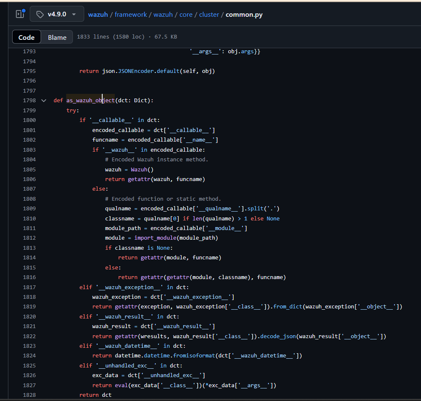Click the 'Encoded function or static method' comment
421x401 pixels.
point(163,199)
